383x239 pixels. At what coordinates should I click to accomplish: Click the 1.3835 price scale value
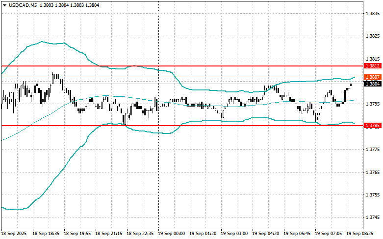(x=373, y=13)
